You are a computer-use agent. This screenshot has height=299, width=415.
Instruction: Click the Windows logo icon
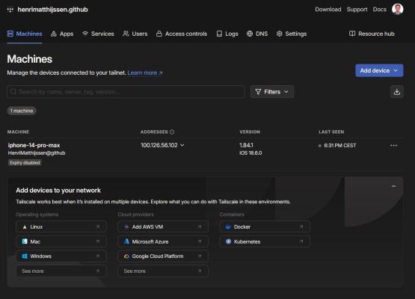25,256
